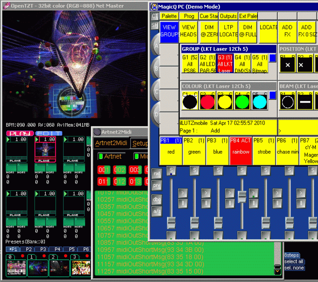318x282 pixels.
Task: Select position palette P1 with X icon
Action: tap(288, 64)
